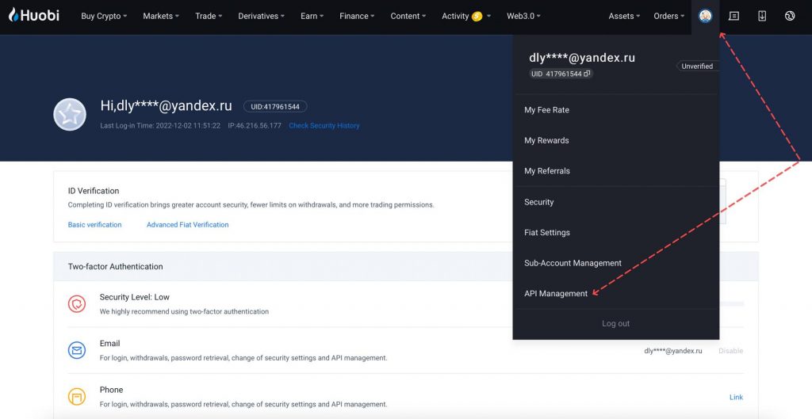Click Check Security History link
Screen dimensions: 812x419
pyautogui.click(x=324, y=126)
